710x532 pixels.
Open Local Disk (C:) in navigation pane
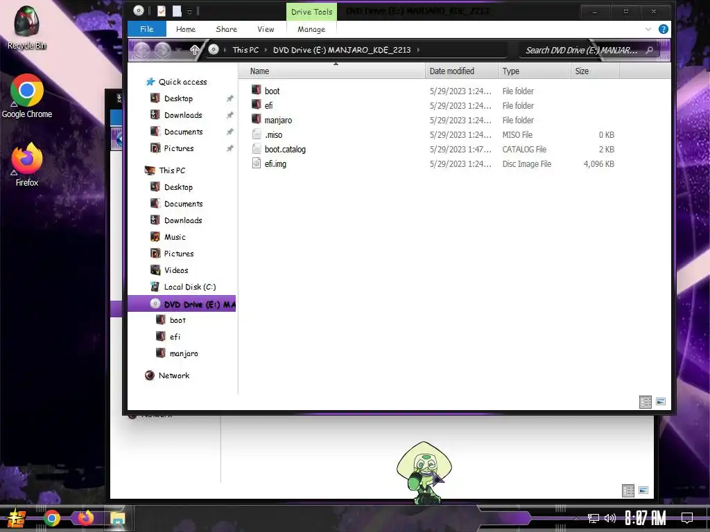coord(190,287)
